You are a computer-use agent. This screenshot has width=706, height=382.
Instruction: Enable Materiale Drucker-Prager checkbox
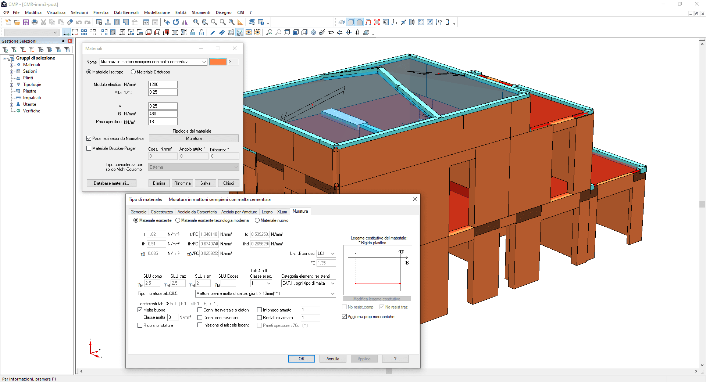coord(89,148)
